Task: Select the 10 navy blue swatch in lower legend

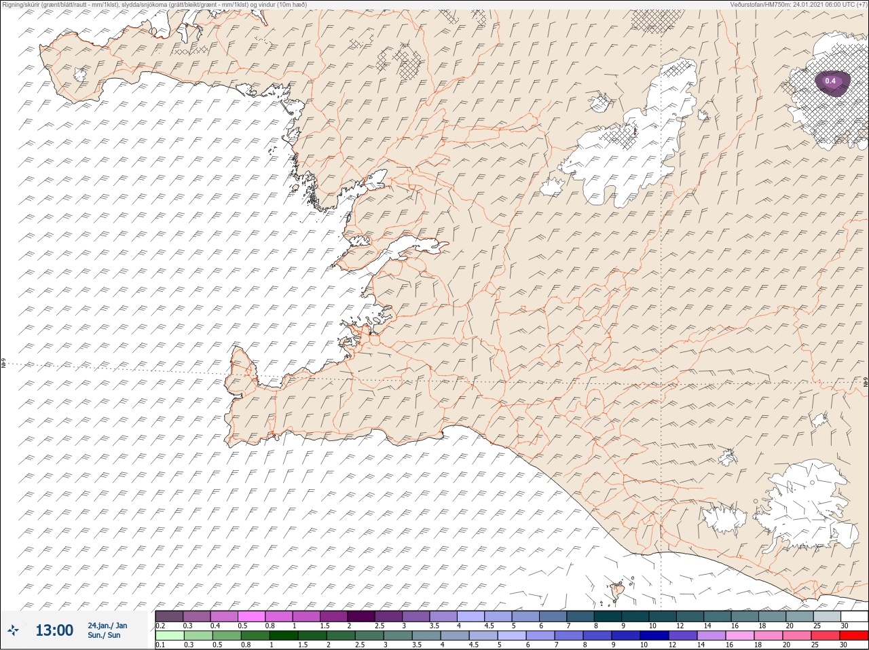Action: pyautogui.click(x=654, y=636)
